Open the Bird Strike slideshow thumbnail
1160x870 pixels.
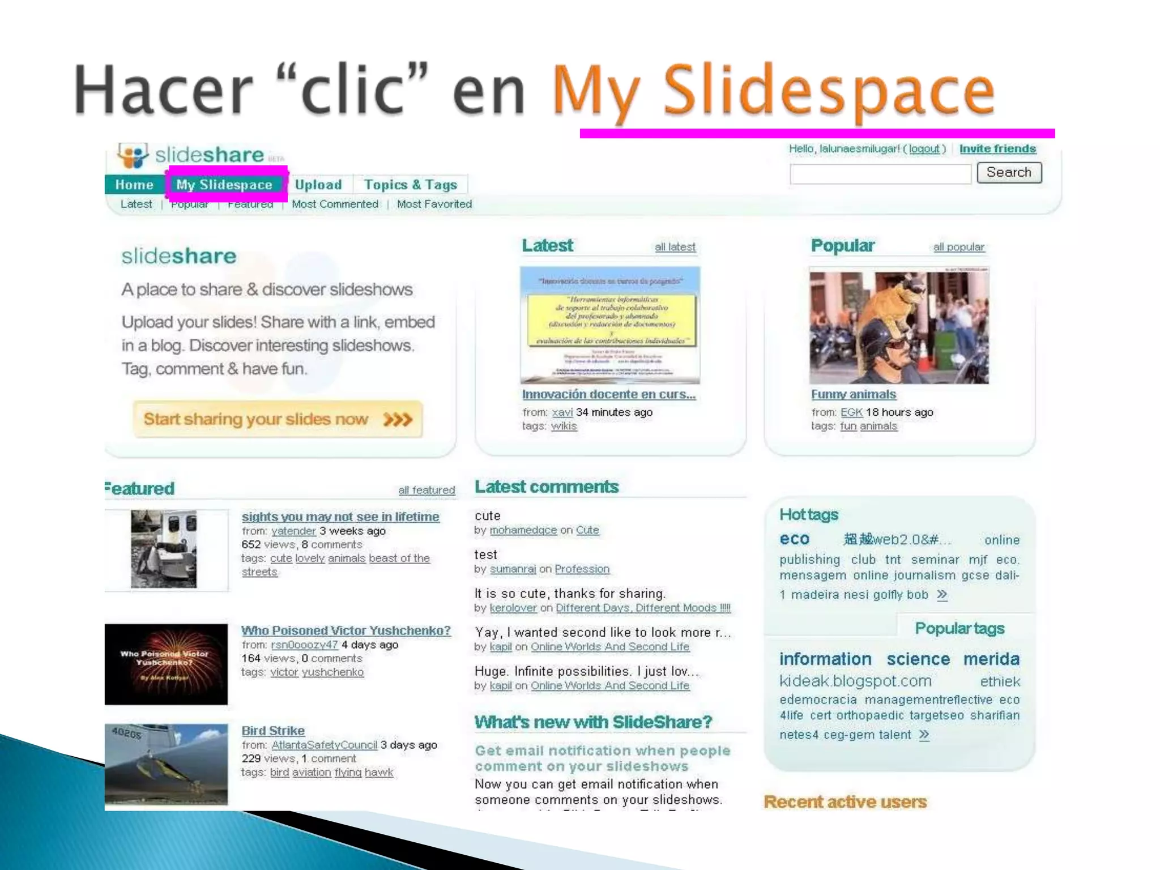click(166, 765)
